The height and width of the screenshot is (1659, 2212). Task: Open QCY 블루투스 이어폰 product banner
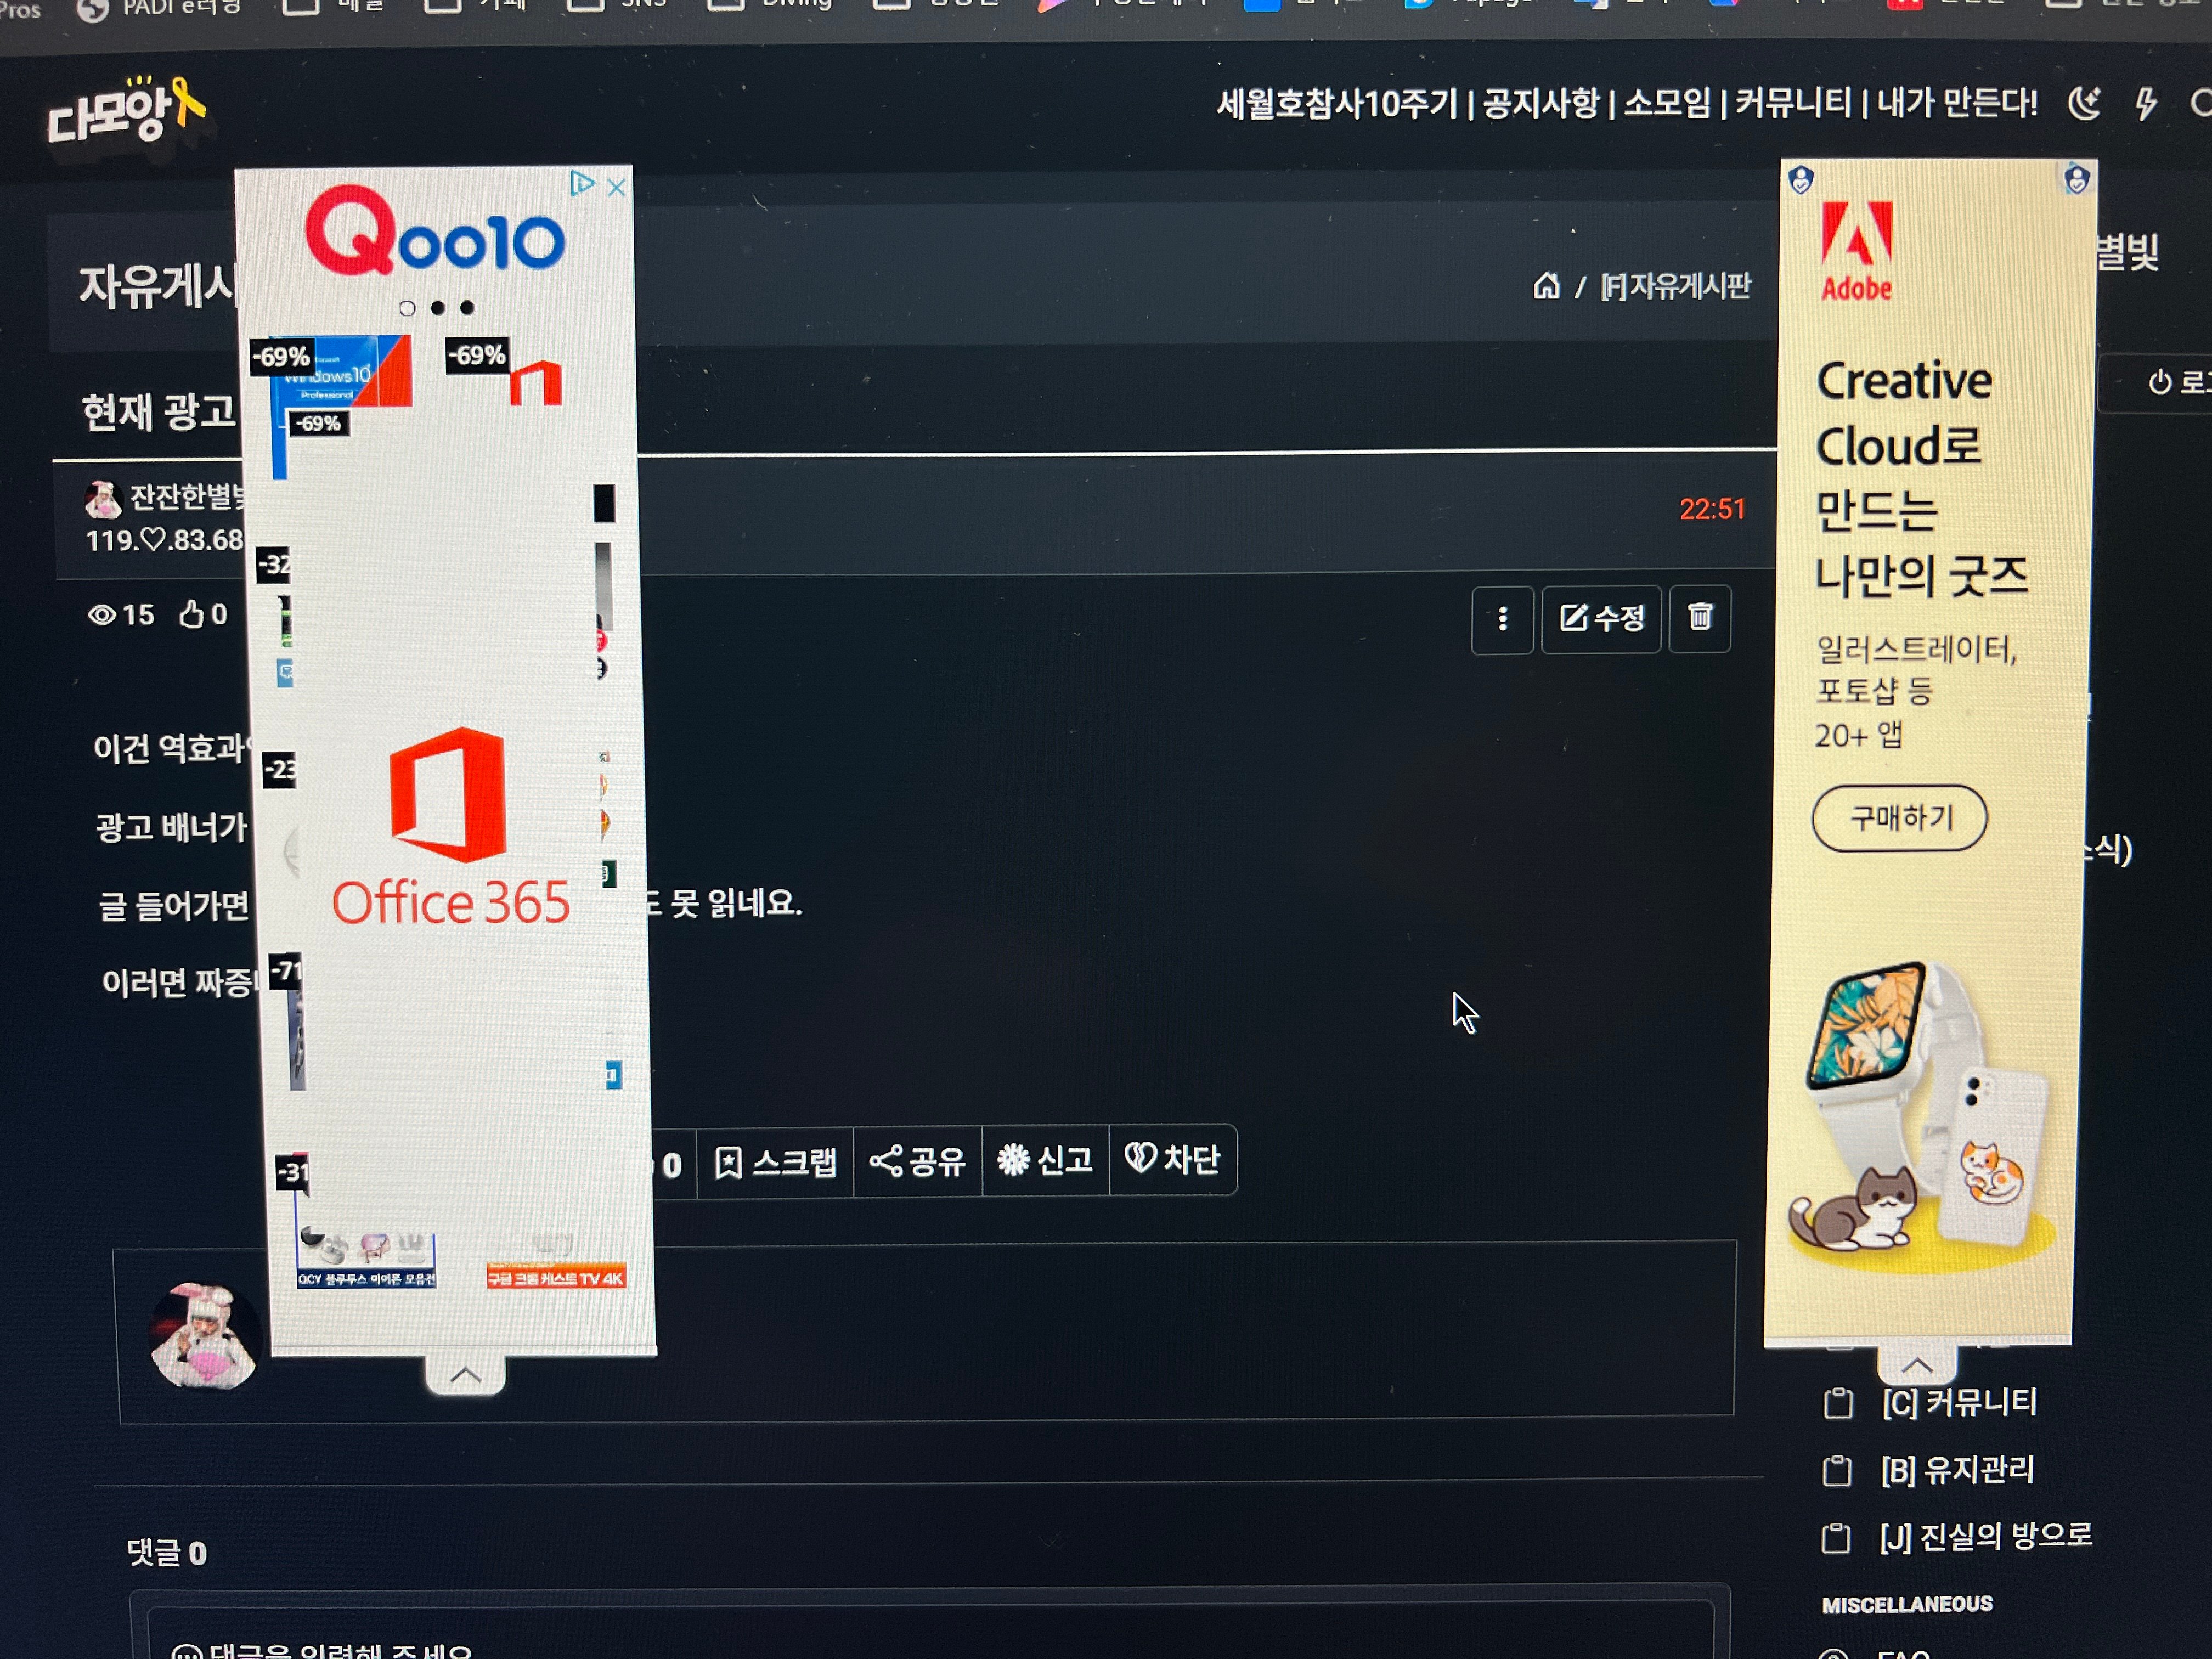[367, 1260]
